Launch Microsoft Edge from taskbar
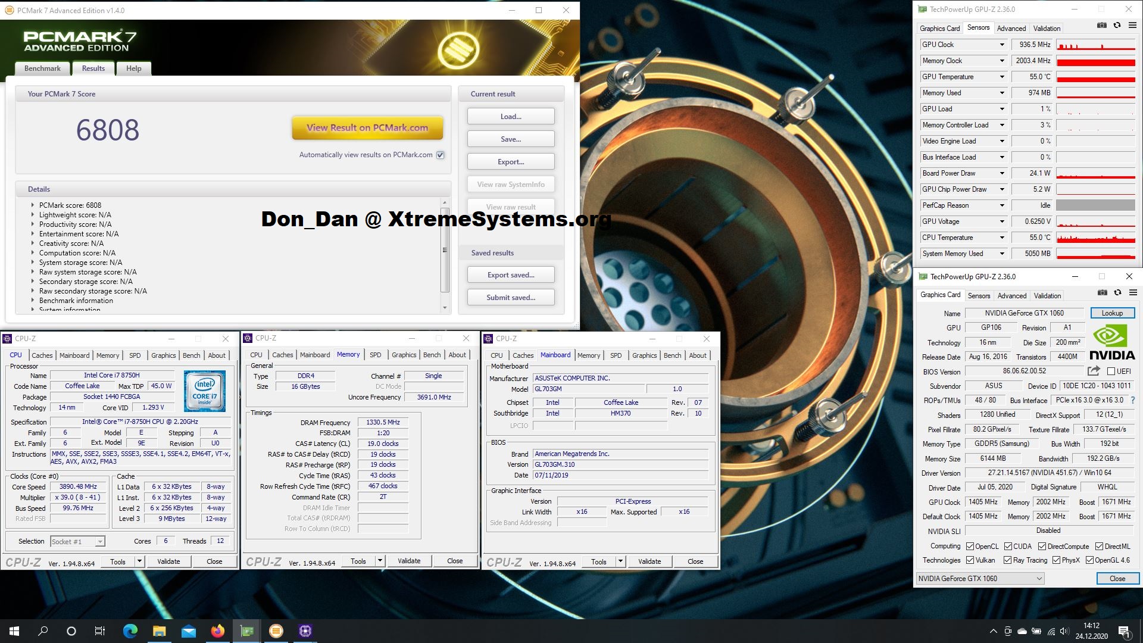Viewport: 1143px width, 643px height. [130, 631]
